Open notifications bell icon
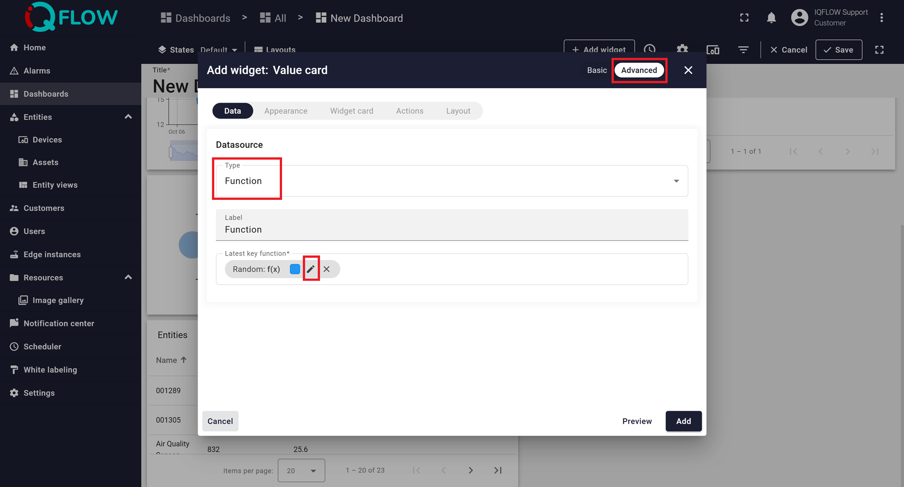The width and height of the screenshot is (904, 487). coord(771,18)
